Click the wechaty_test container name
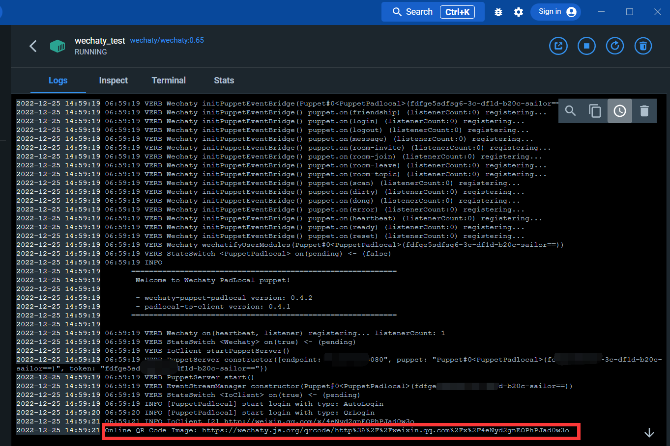This screenshot has height=446, width=670. (x=100, y=41)
